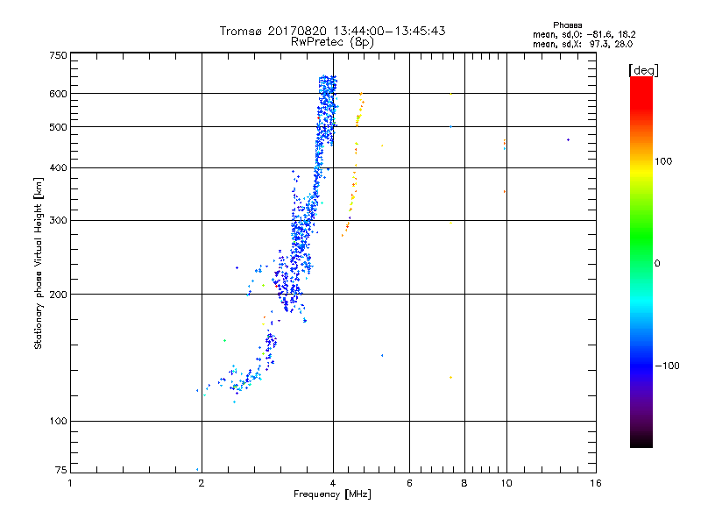The width and height of the screenshot is (701, 526).
Task: Click x-axis tick label "10"
Action: (x=506, y=483)
